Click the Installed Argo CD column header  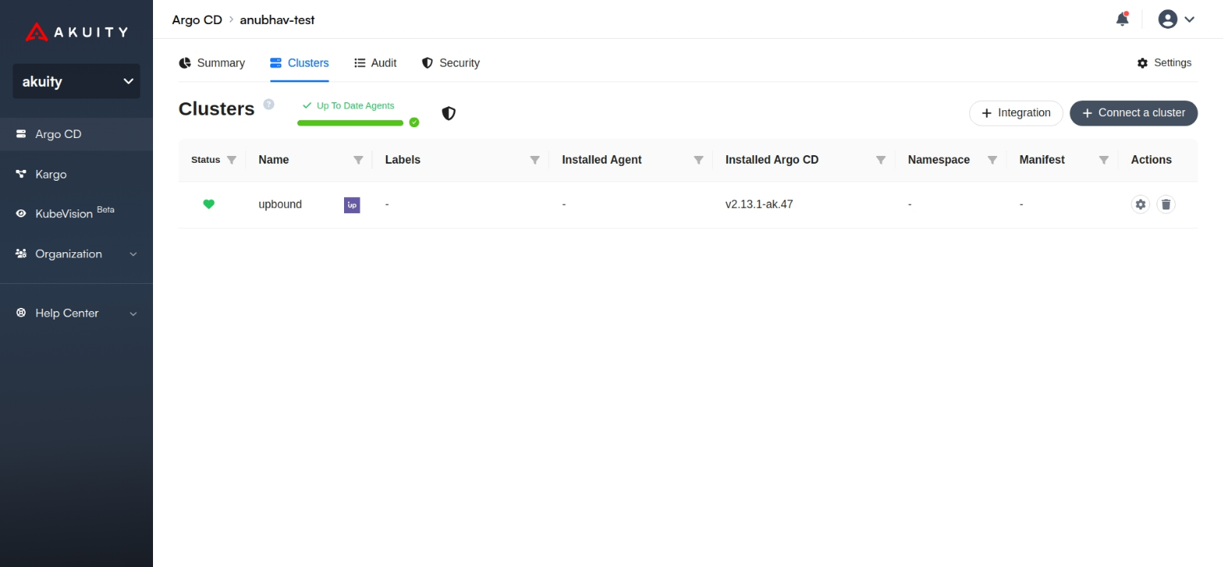tap(772, 160)
